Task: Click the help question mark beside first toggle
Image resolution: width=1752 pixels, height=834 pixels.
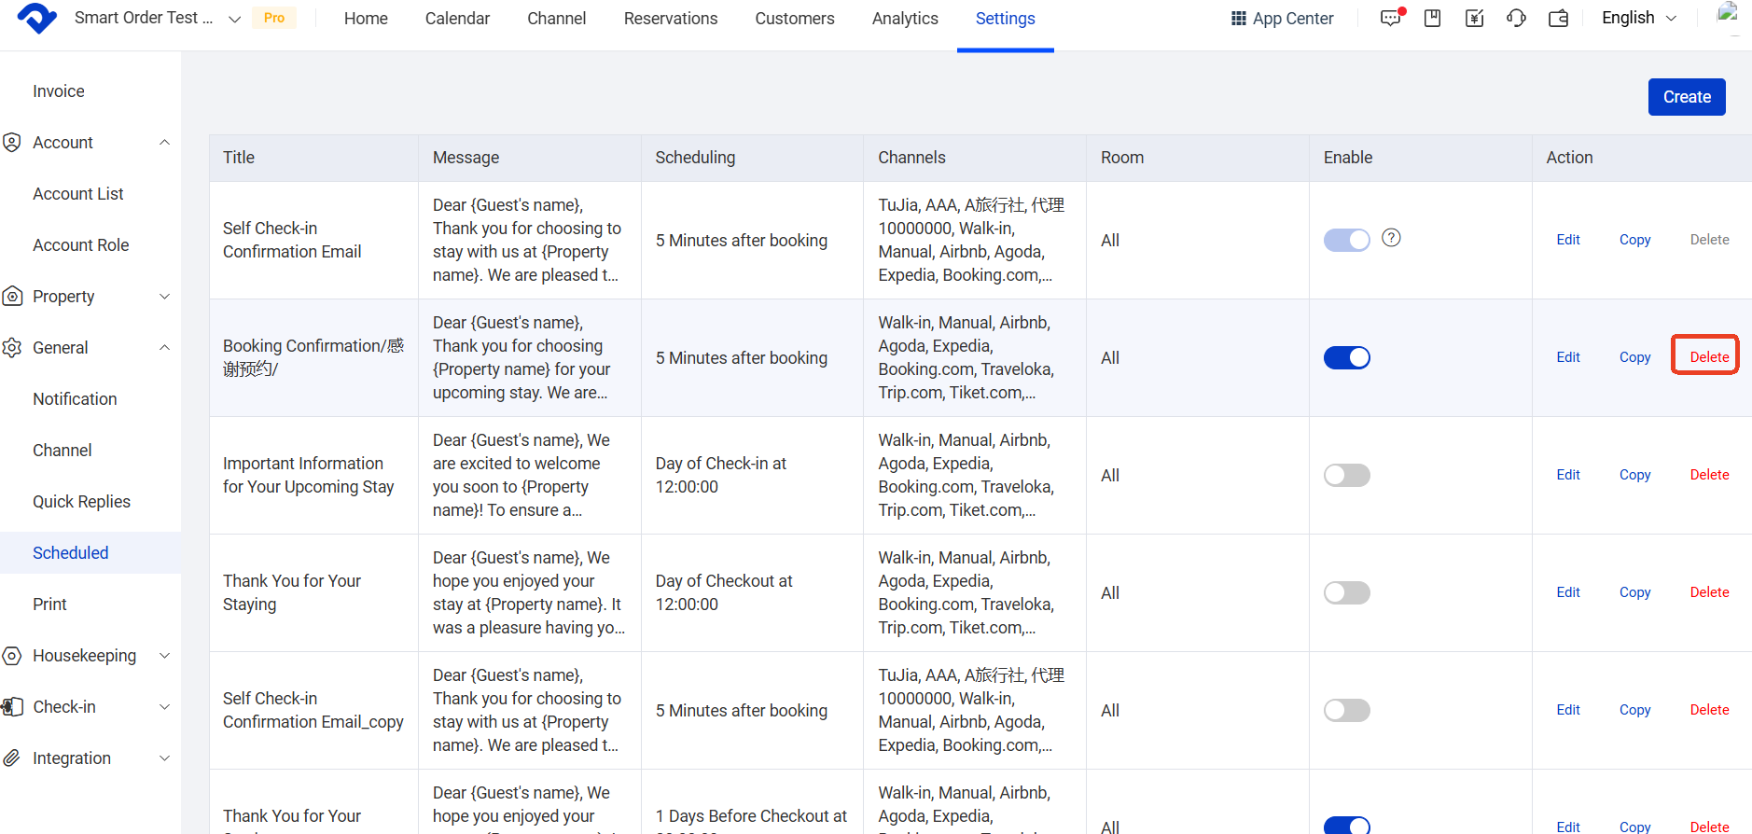Action: [x=1391, y=238]
